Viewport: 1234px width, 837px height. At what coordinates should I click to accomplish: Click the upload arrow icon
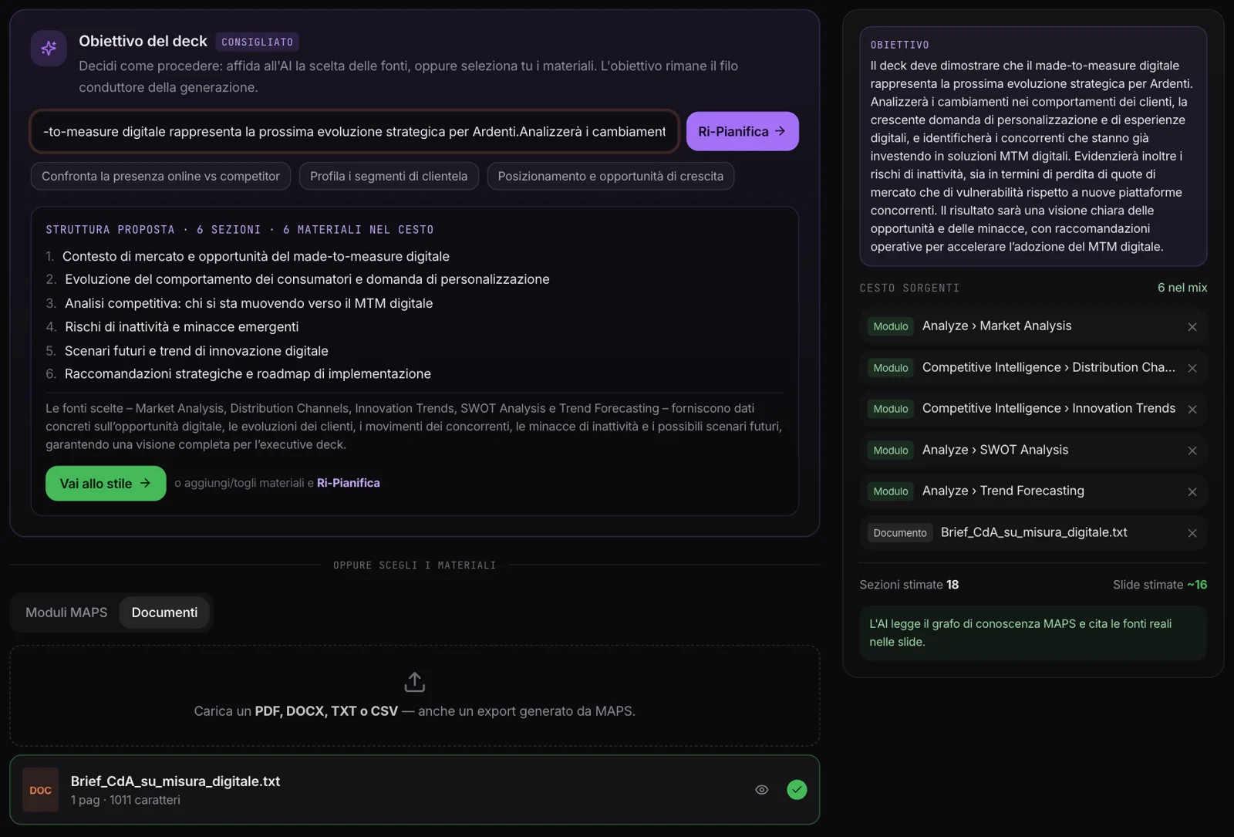point(414,682)
